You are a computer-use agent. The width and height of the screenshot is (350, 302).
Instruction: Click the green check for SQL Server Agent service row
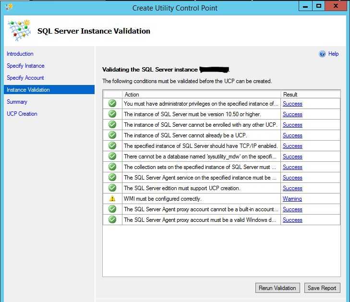click(112, 177)
